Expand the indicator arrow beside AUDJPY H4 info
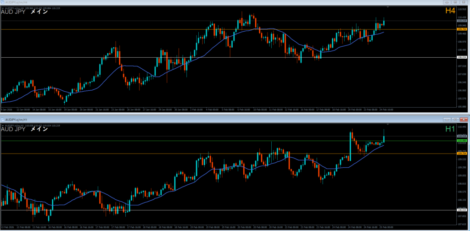 pos(3,8)
